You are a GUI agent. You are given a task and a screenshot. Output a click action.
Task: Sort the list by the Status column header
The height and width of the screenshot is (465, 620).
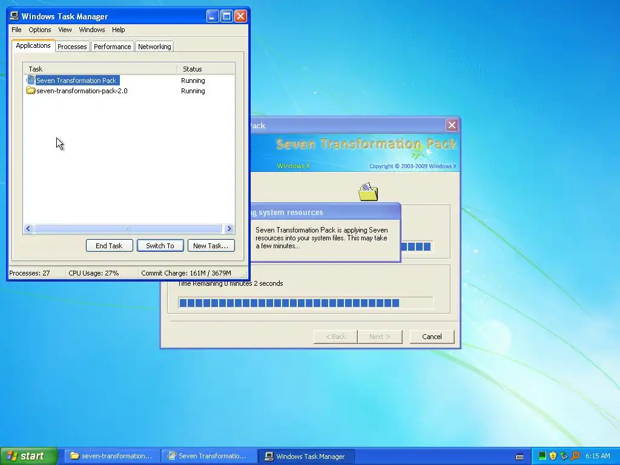206,69
